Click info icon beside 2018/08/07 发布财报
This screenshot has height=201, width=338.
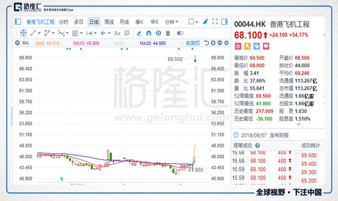[236, 135]
